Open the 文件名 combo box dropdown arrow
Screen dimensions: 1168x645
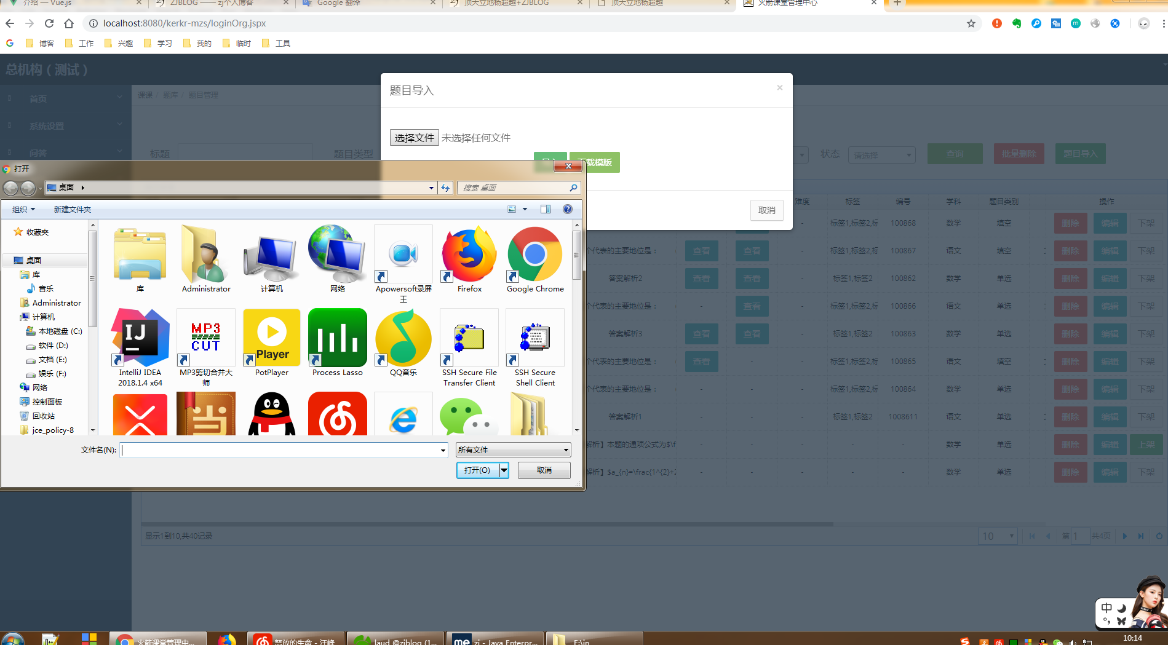(x=443, y=450)
